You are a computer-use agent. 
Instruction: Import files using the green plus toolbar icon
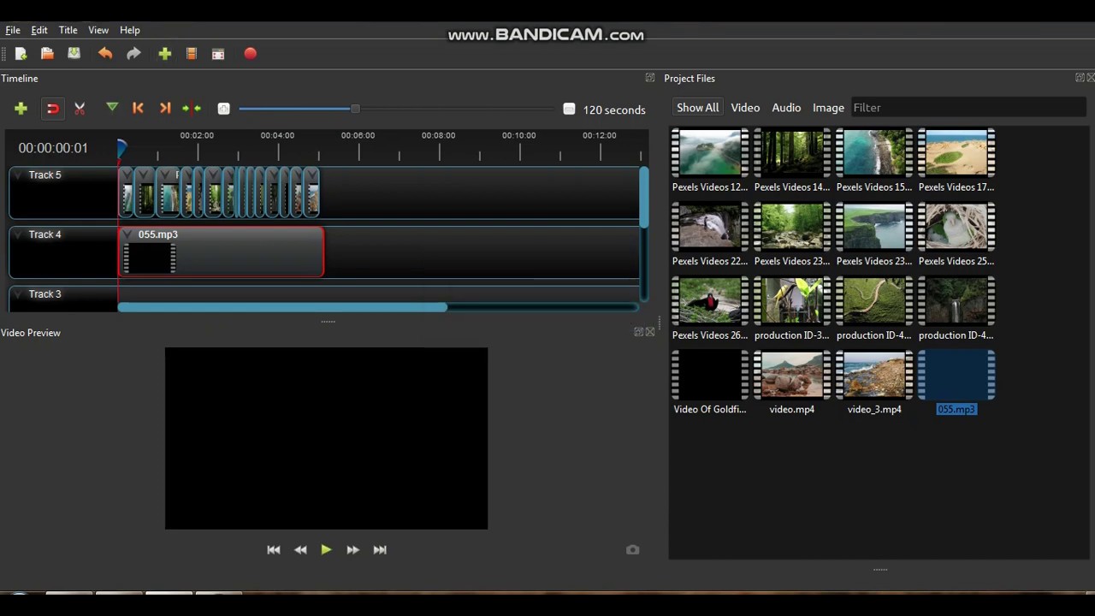pos(165,54)
